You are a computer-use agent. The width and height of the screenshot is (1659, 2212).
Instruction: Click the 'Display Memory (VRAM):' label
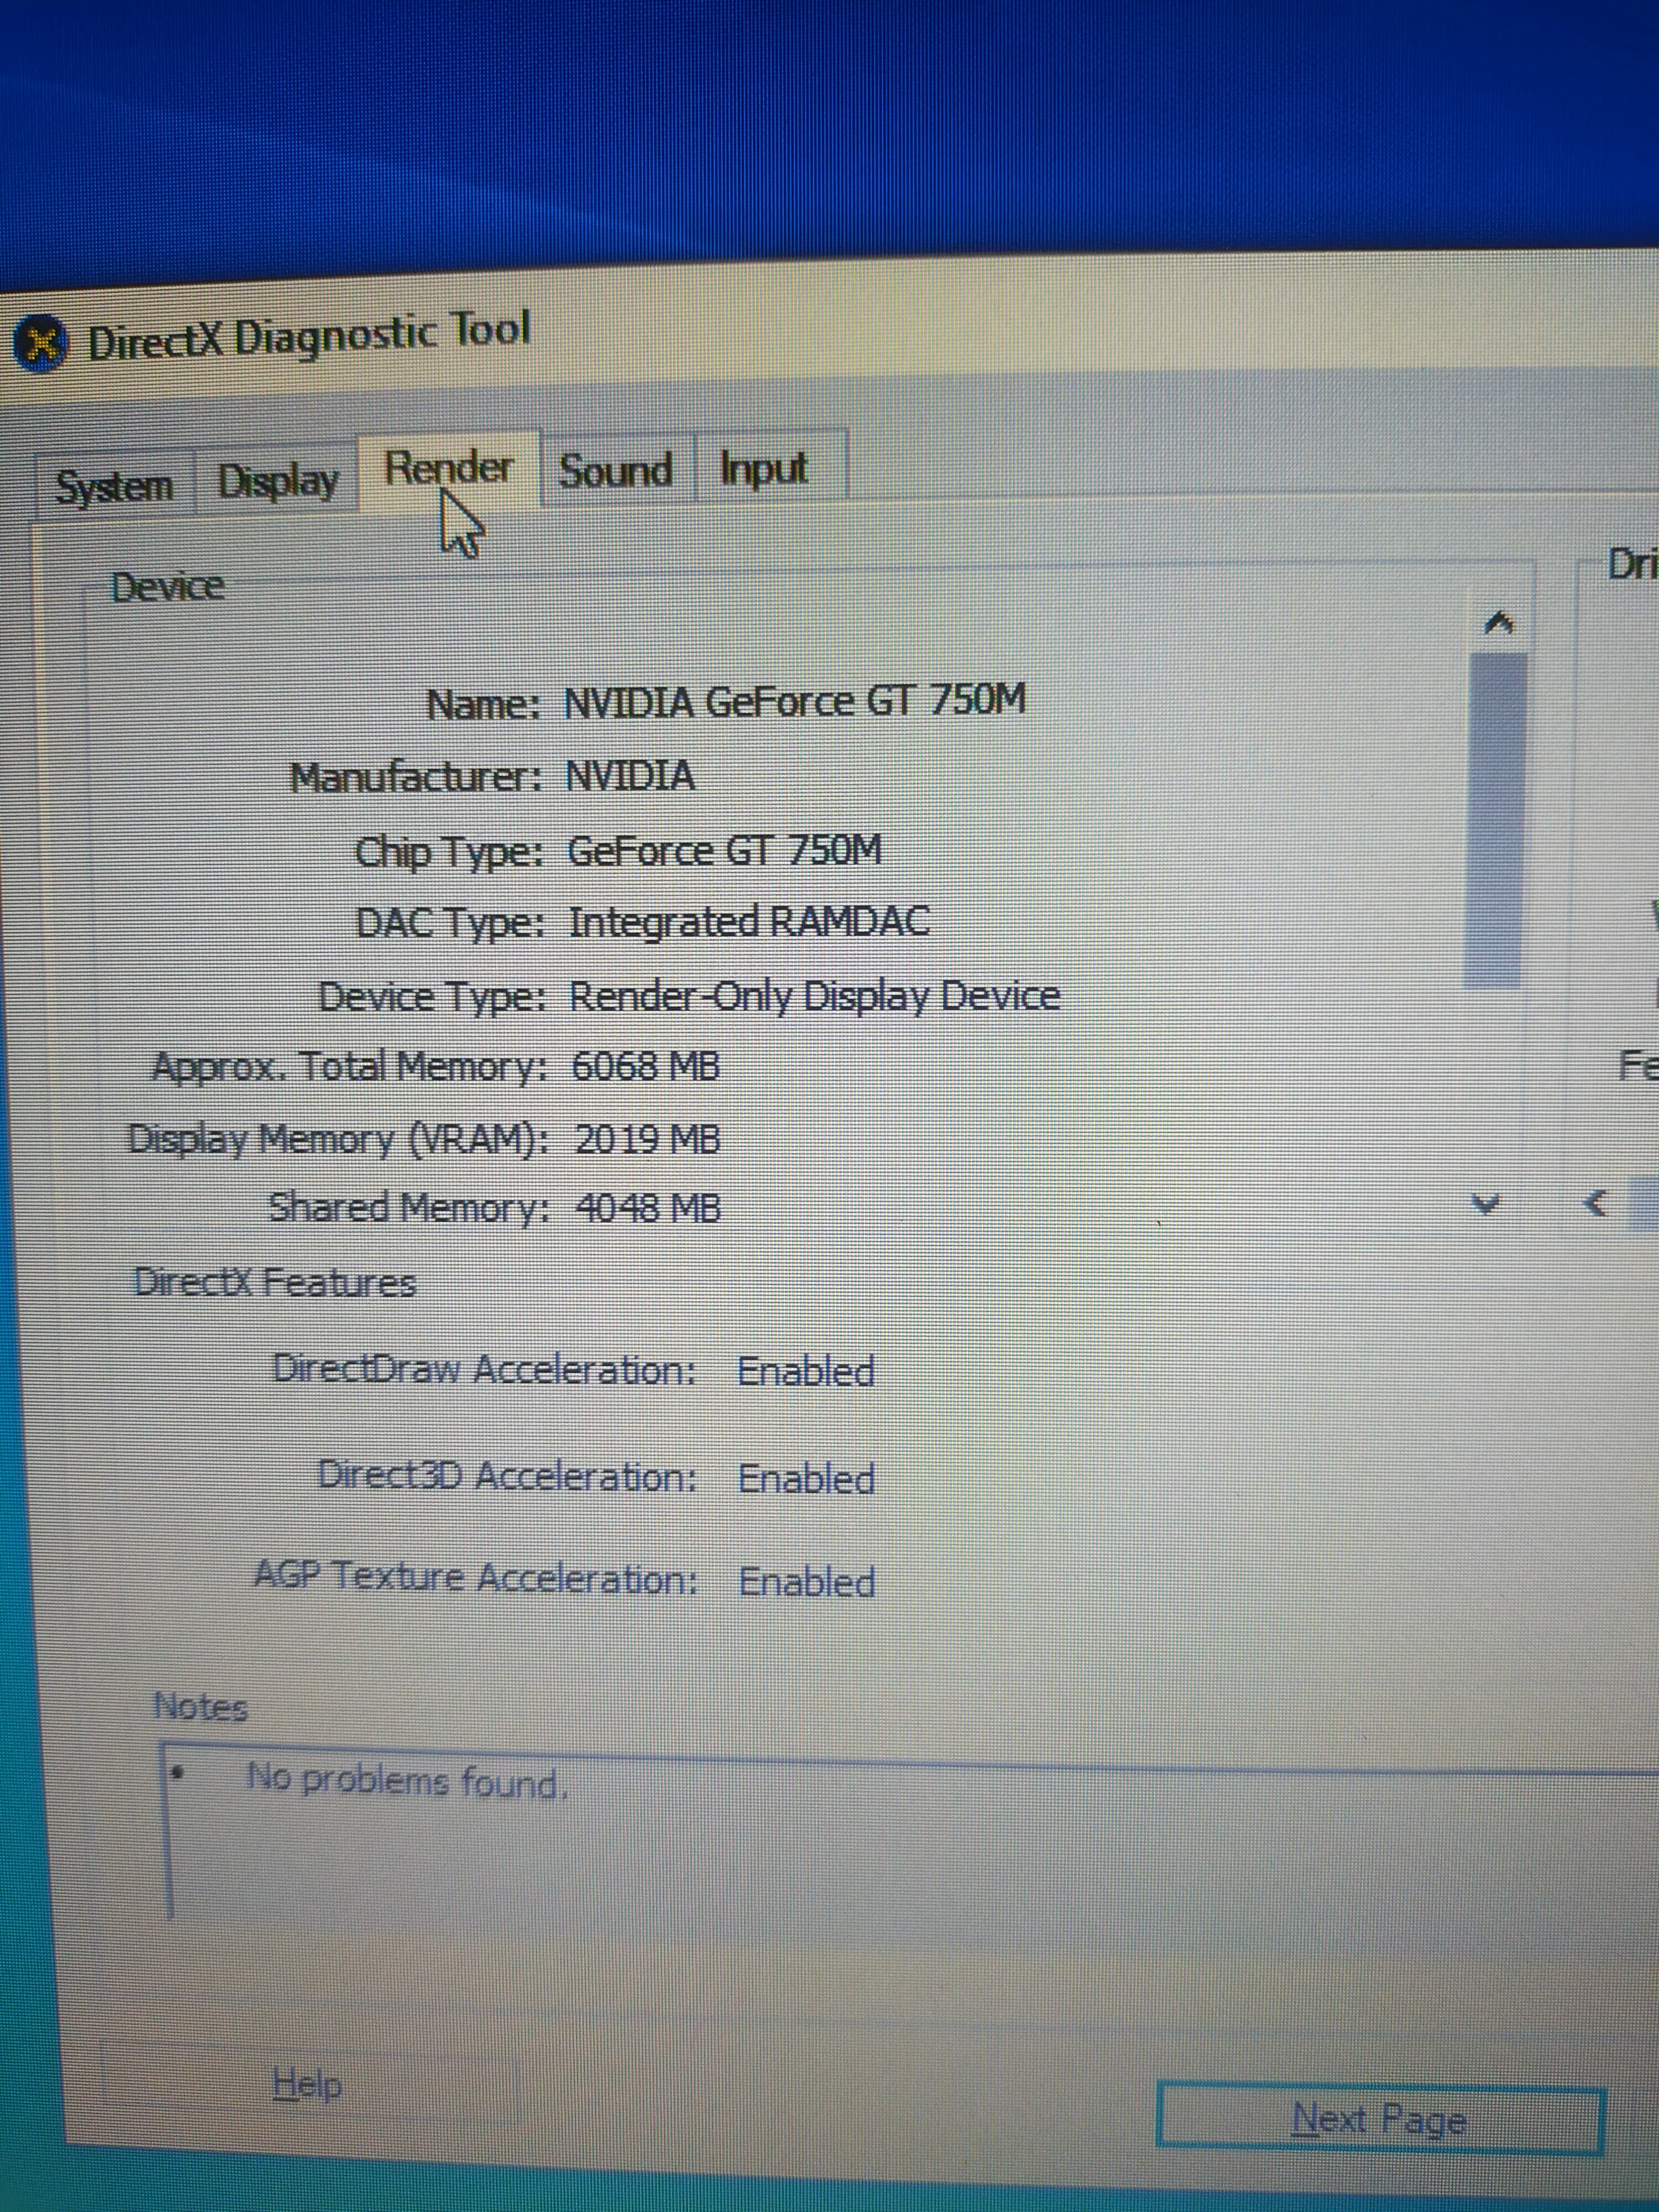(x=338, y=1139)
